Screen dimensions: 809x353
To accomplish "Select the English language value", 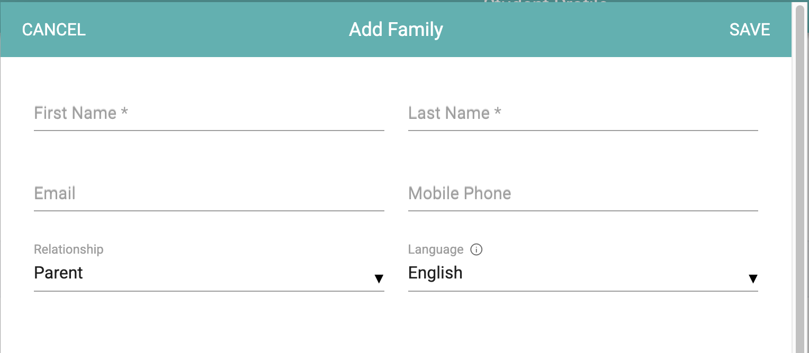I will click(x=435, y=273).
